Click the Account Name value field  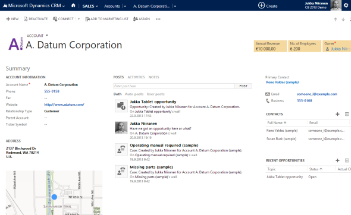click(x=61, y=85)
